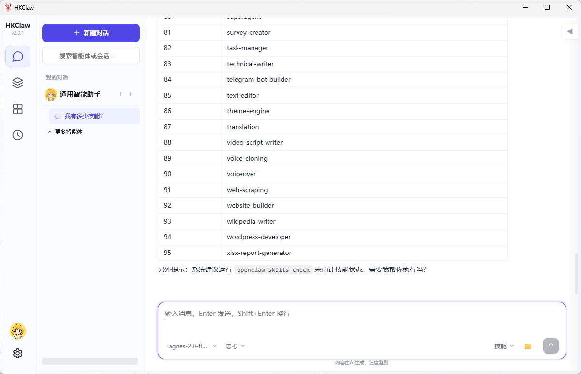Screen dimensions: 581x374
Task: Click the website-builder table cell
Action: click(x=364, y=205)
